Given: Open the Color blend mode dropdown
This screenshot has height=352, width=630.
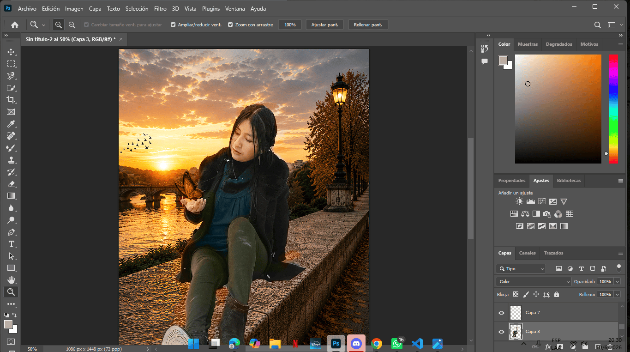Looking at the screenshot, I should point(534,281).
